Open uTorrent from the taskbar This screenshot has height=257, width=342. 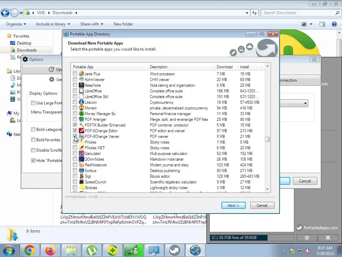point(92,250)
